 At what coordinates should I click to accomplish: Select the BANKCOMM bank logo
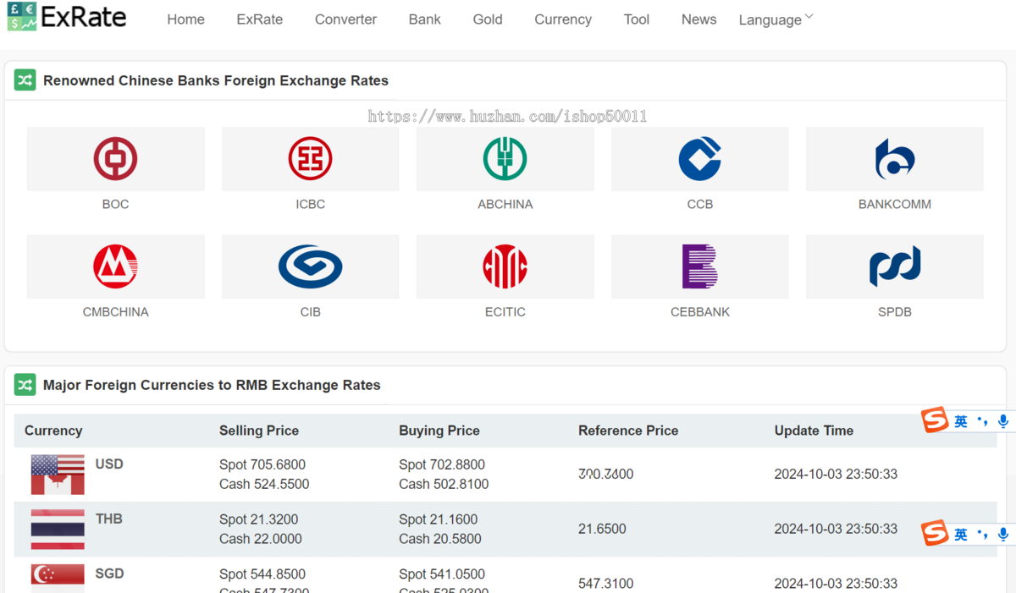(x=895, y=159)
